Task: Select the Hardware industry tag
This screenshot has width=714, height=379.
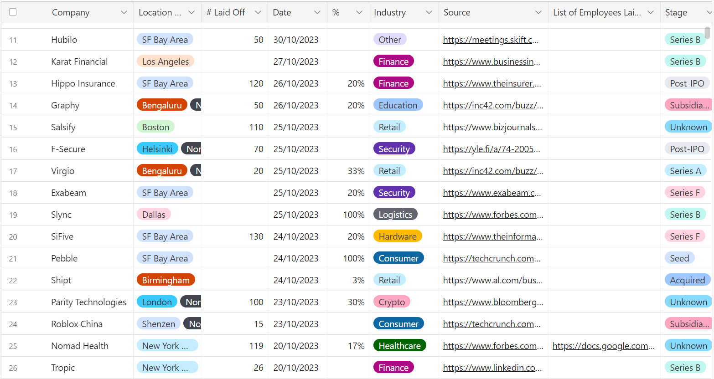Action: tap(398, 236)
